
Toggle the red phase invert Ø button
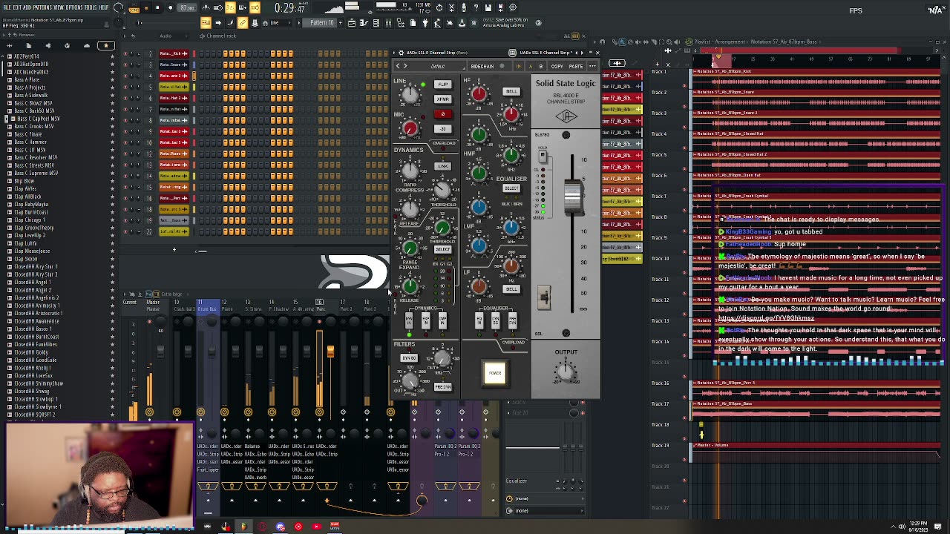click(x=442, y=114)
